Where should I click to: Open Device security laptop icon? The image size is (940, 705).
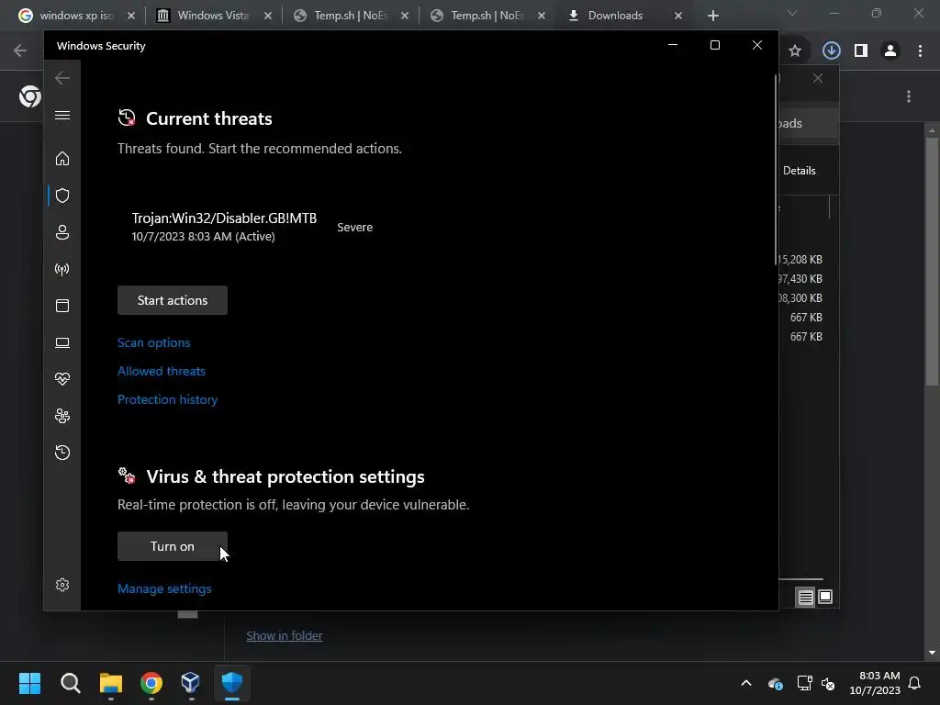tap(62, 342)
